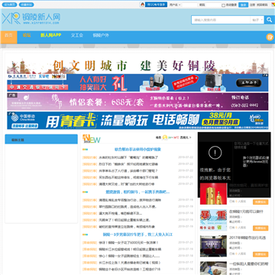
Task: Click the 注册 link
Action: pyautogui.click(x=252, y=5)
